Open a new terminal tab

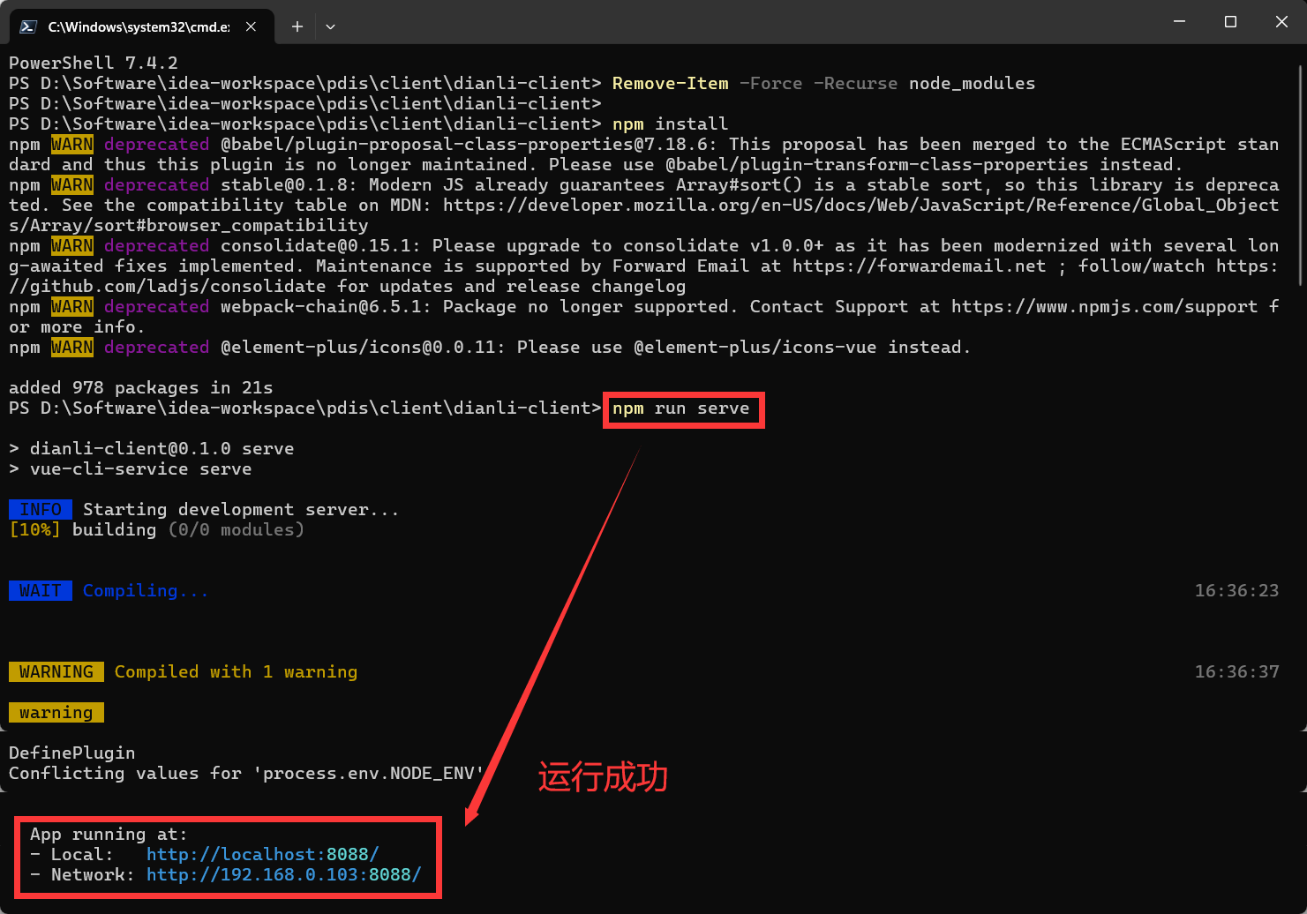[x=297, y=26]
